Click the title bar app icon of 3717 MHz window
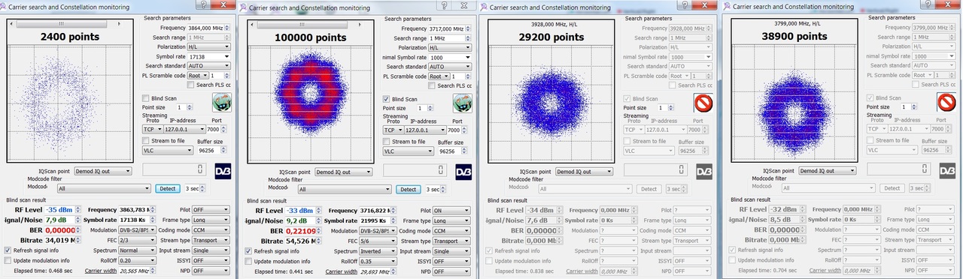Viewport: 963px width, 279px height. coord(242,7)
